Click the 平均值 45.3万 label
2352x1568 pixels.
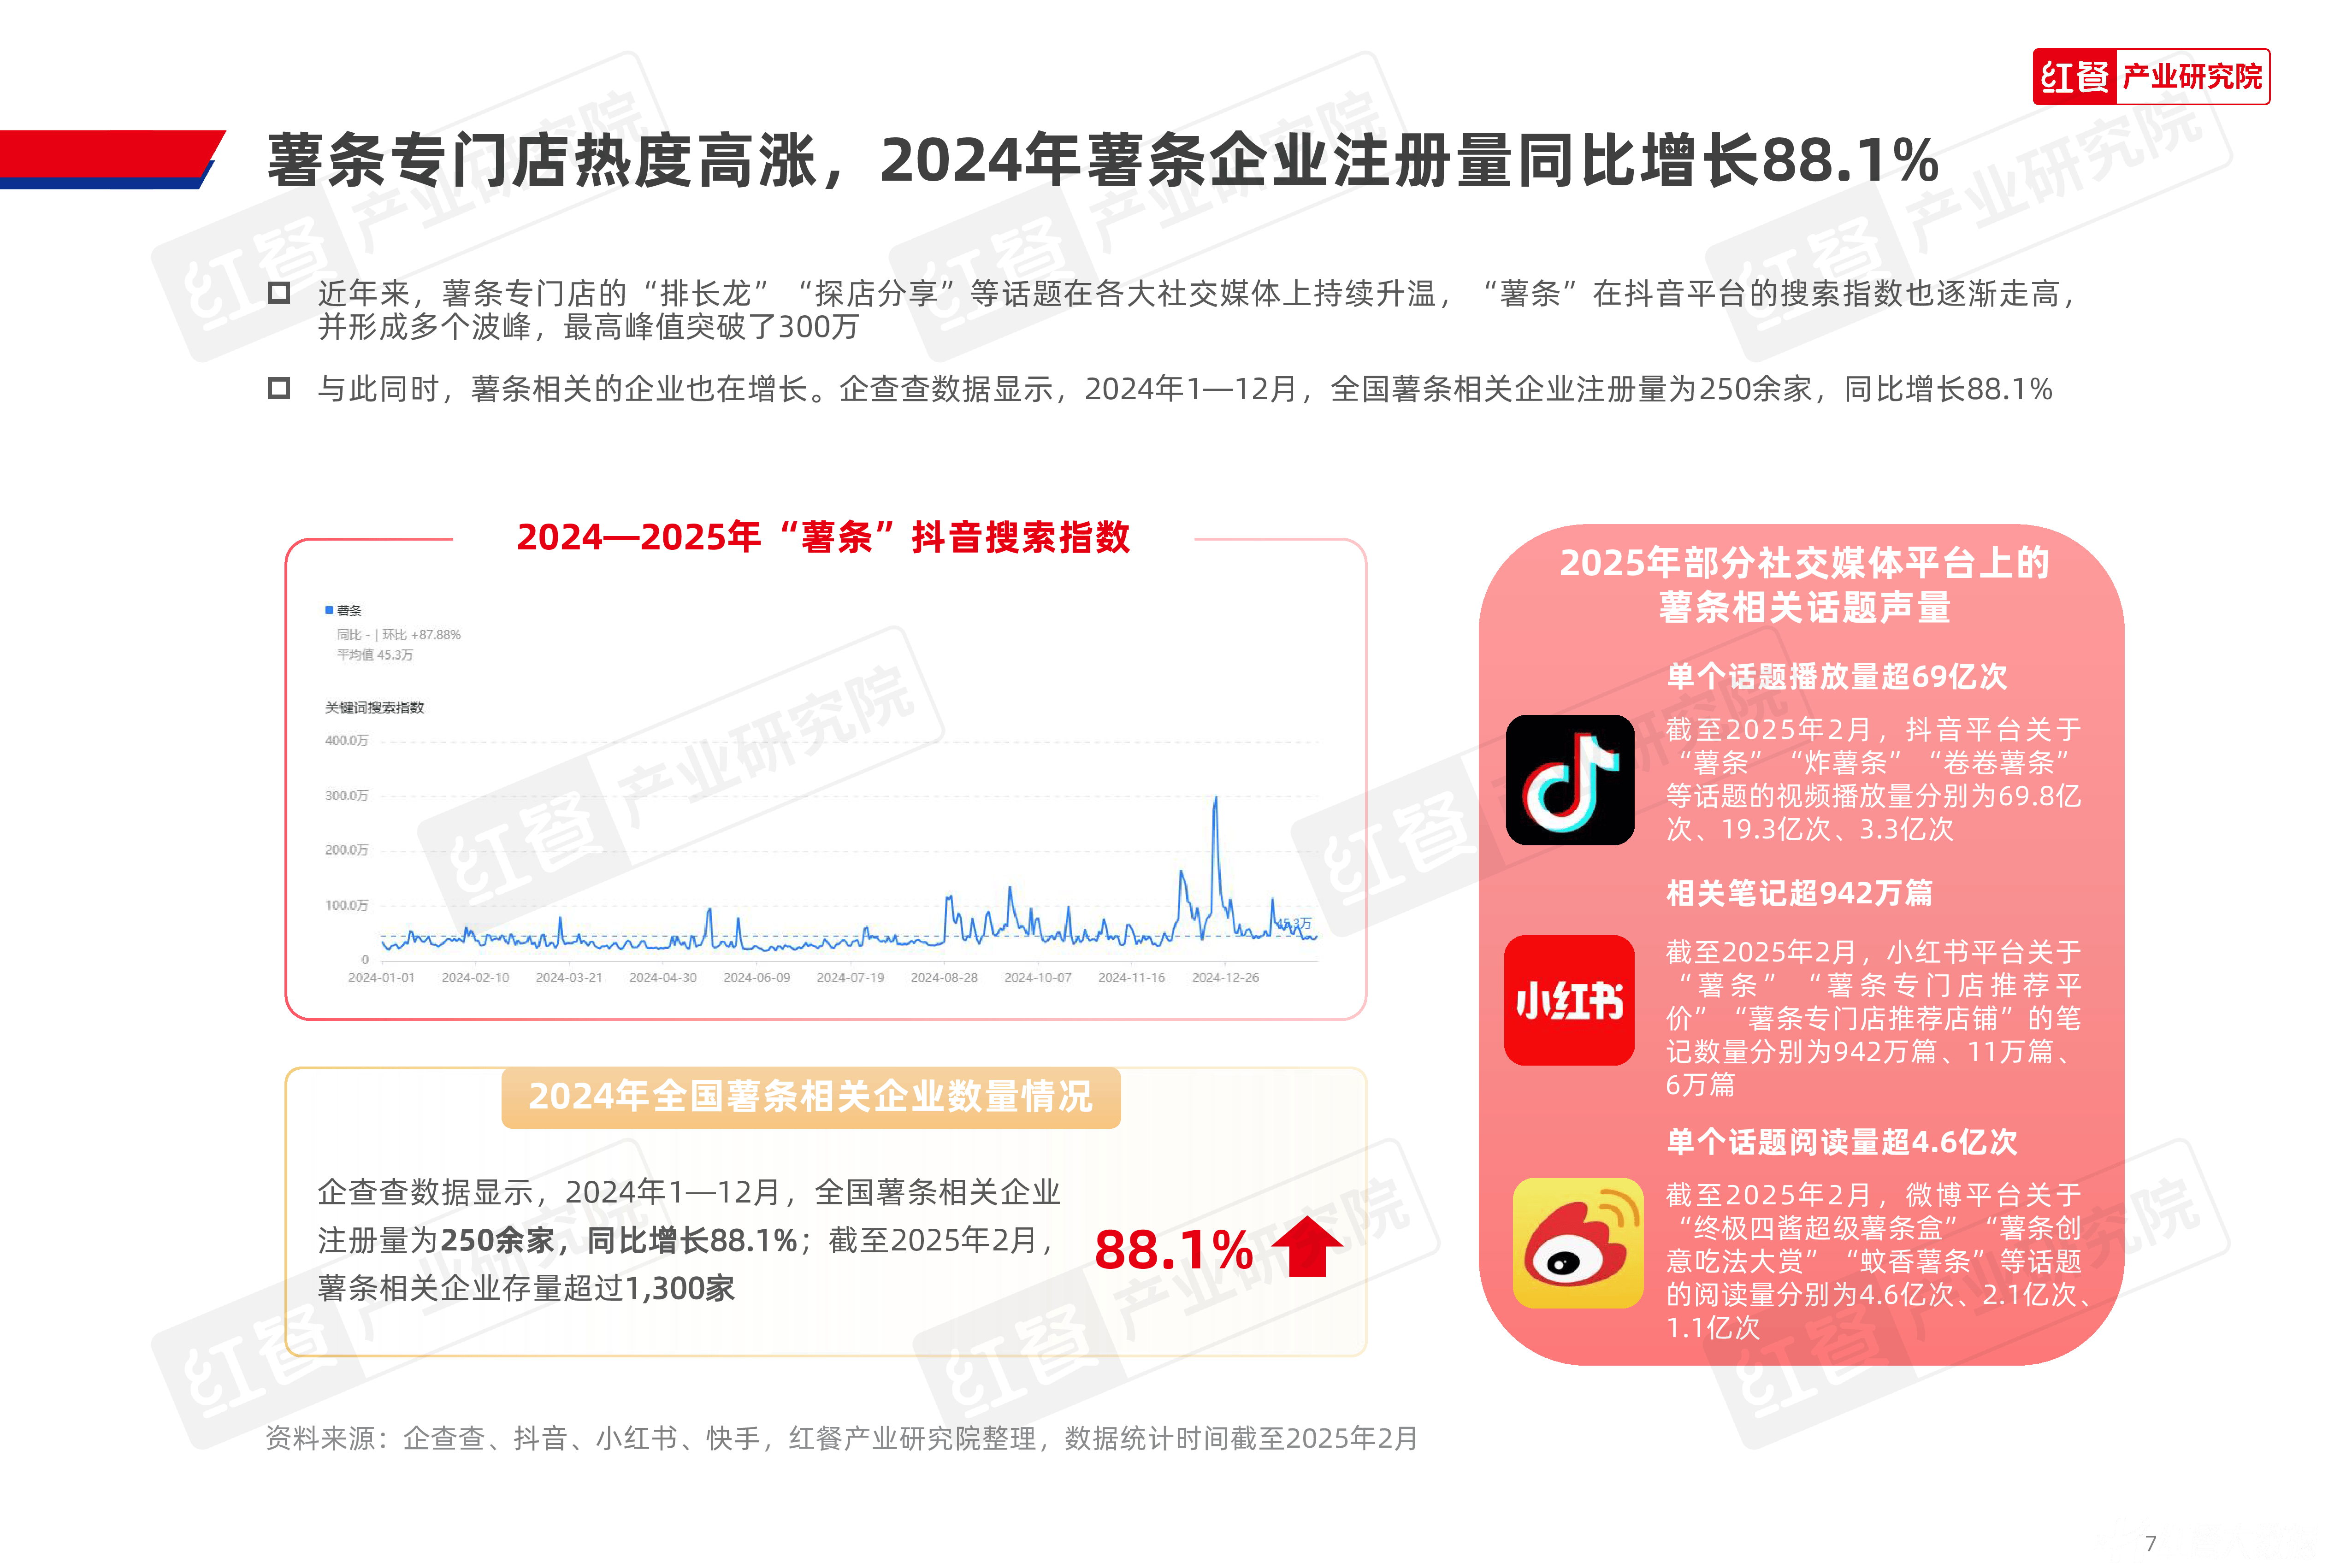[375, 655]
